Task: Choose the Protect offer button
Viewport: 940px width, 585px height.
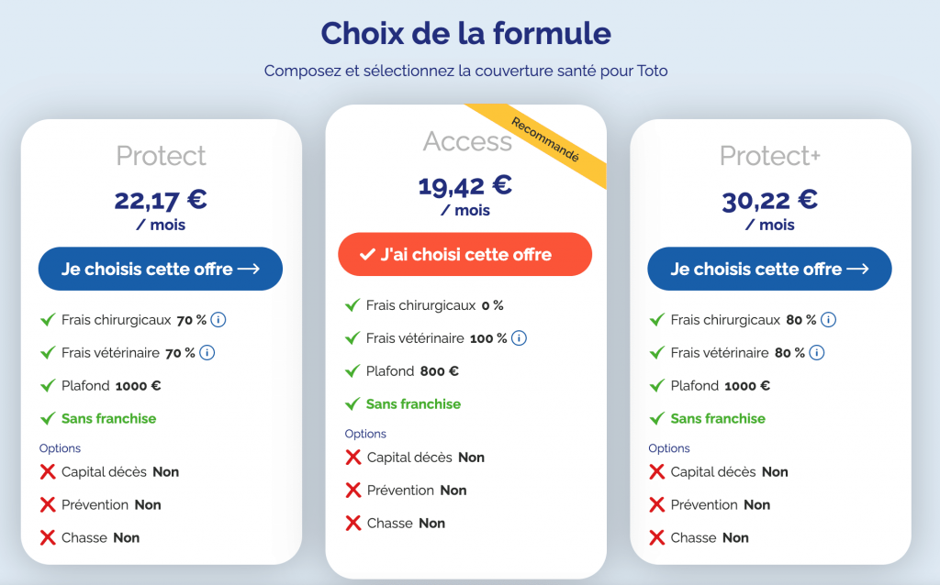Action: [x=161, y=269]
